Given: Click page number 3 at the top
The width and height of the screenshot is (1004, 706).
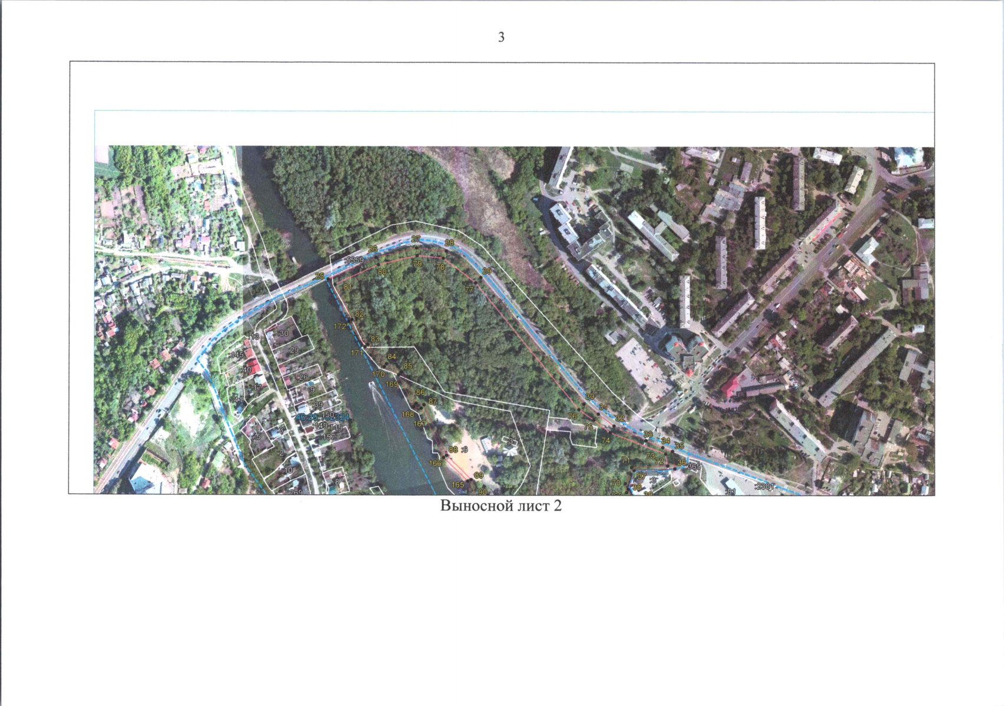Looking at the screenshot, I should (x=501, y=37).
